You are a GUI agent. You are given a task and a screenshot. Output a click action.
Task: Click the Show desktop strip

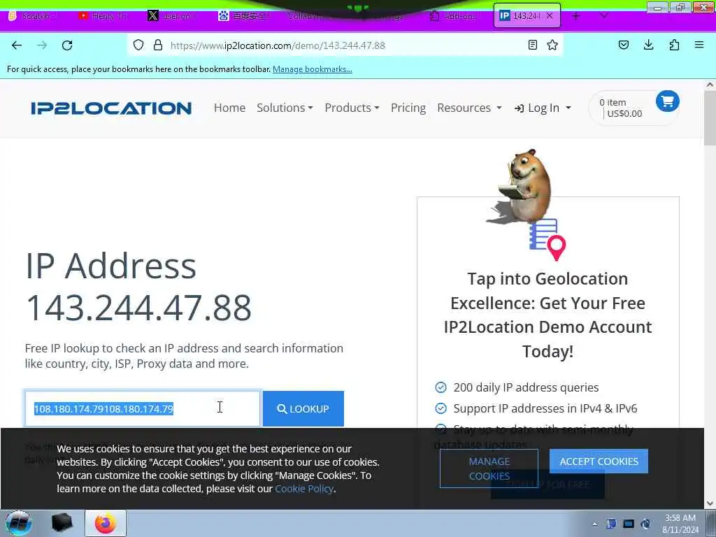[712, 523]
